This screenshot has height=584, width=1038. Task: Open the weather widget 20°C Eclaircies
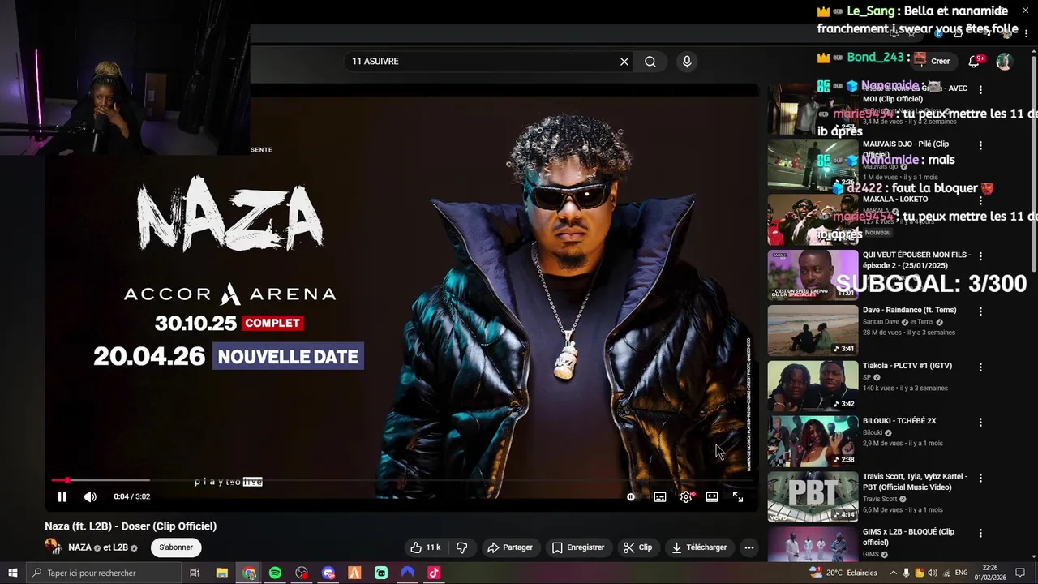(x=843, y=573)
